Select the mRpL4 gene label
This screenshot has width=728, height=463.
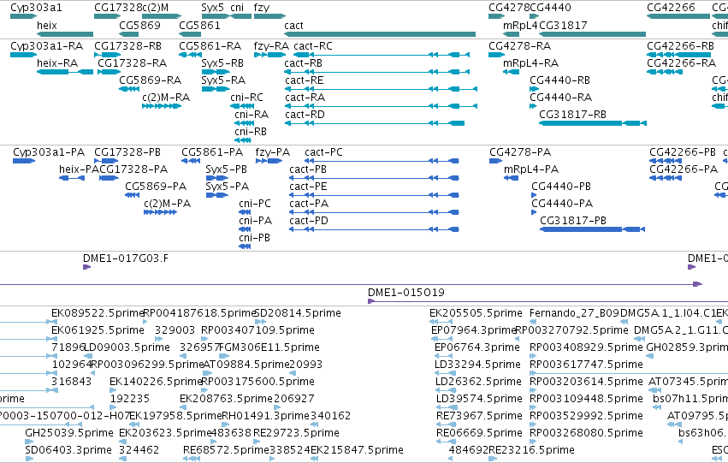tap(520, 25)
